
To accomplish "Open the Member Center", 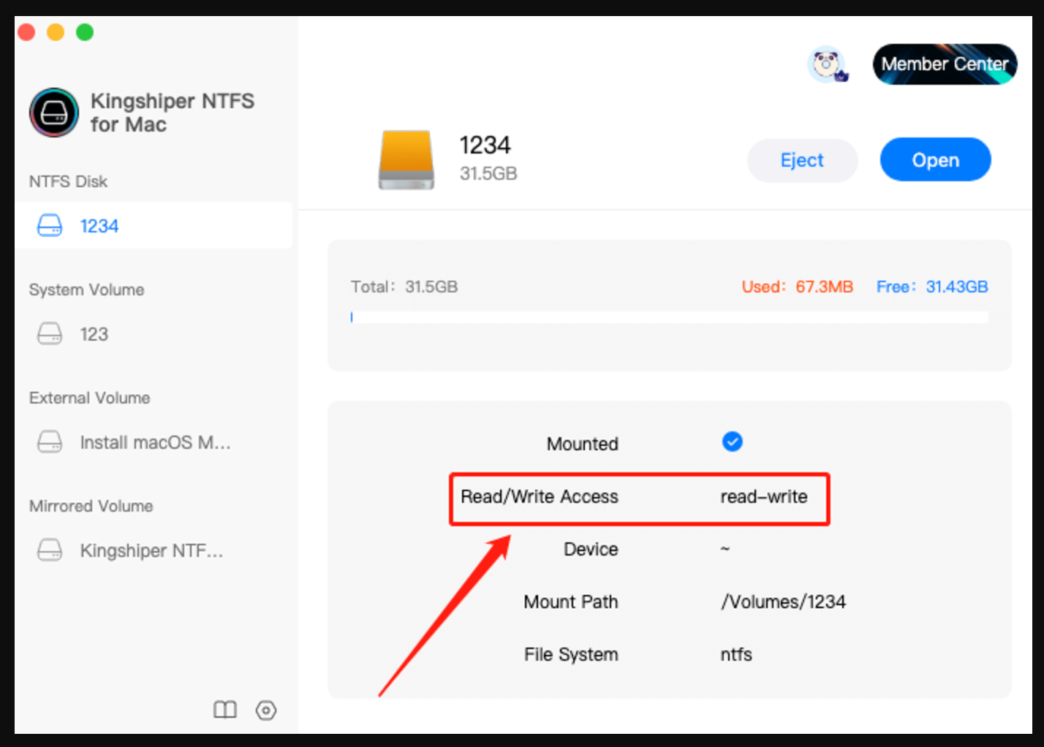I will pyautogui.click(x=945, y=64).
